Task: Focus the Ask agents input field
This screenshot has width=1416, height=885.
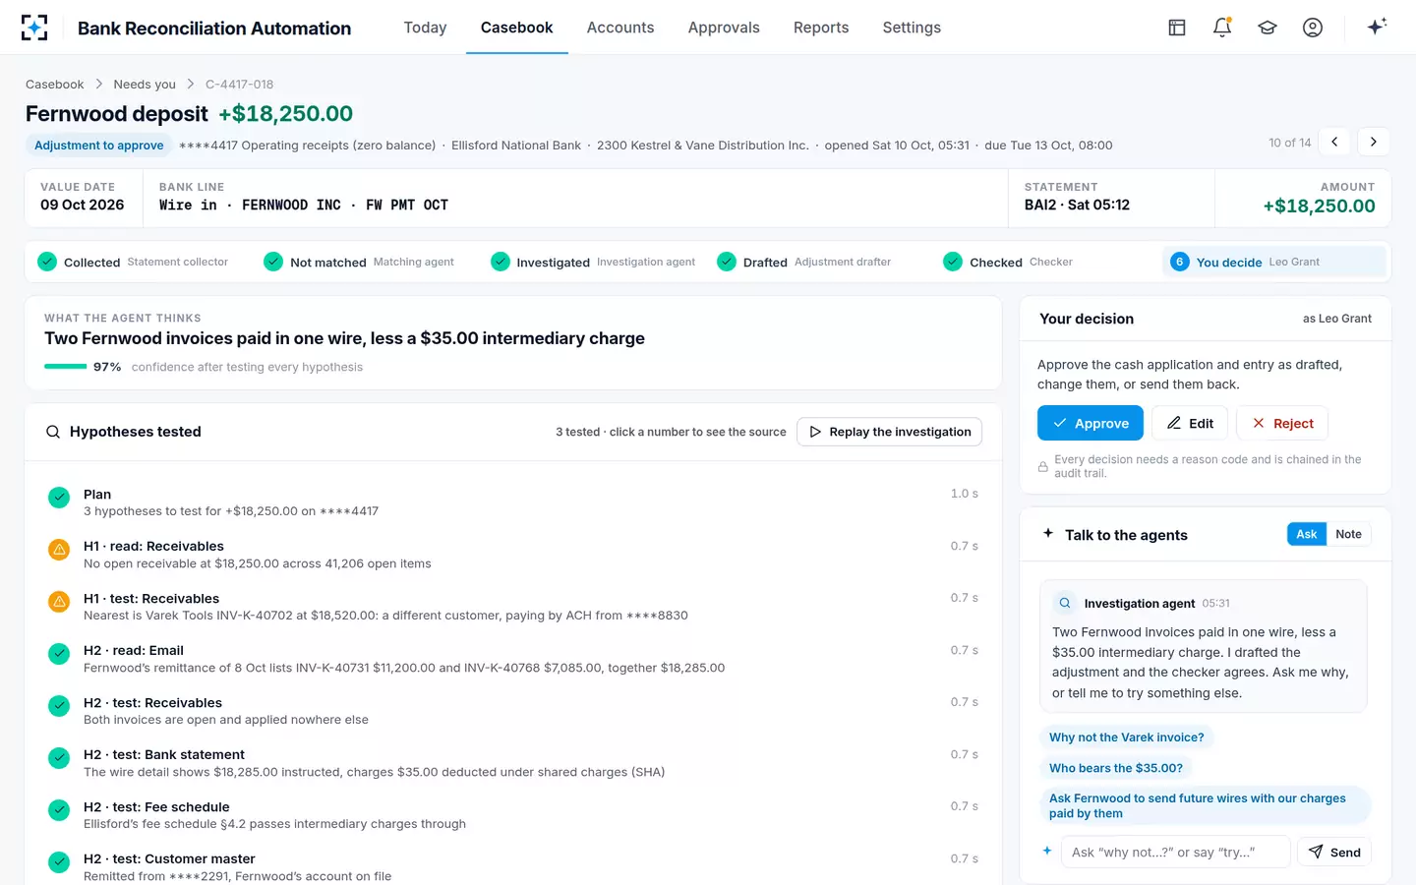Action: (1175, 853)
